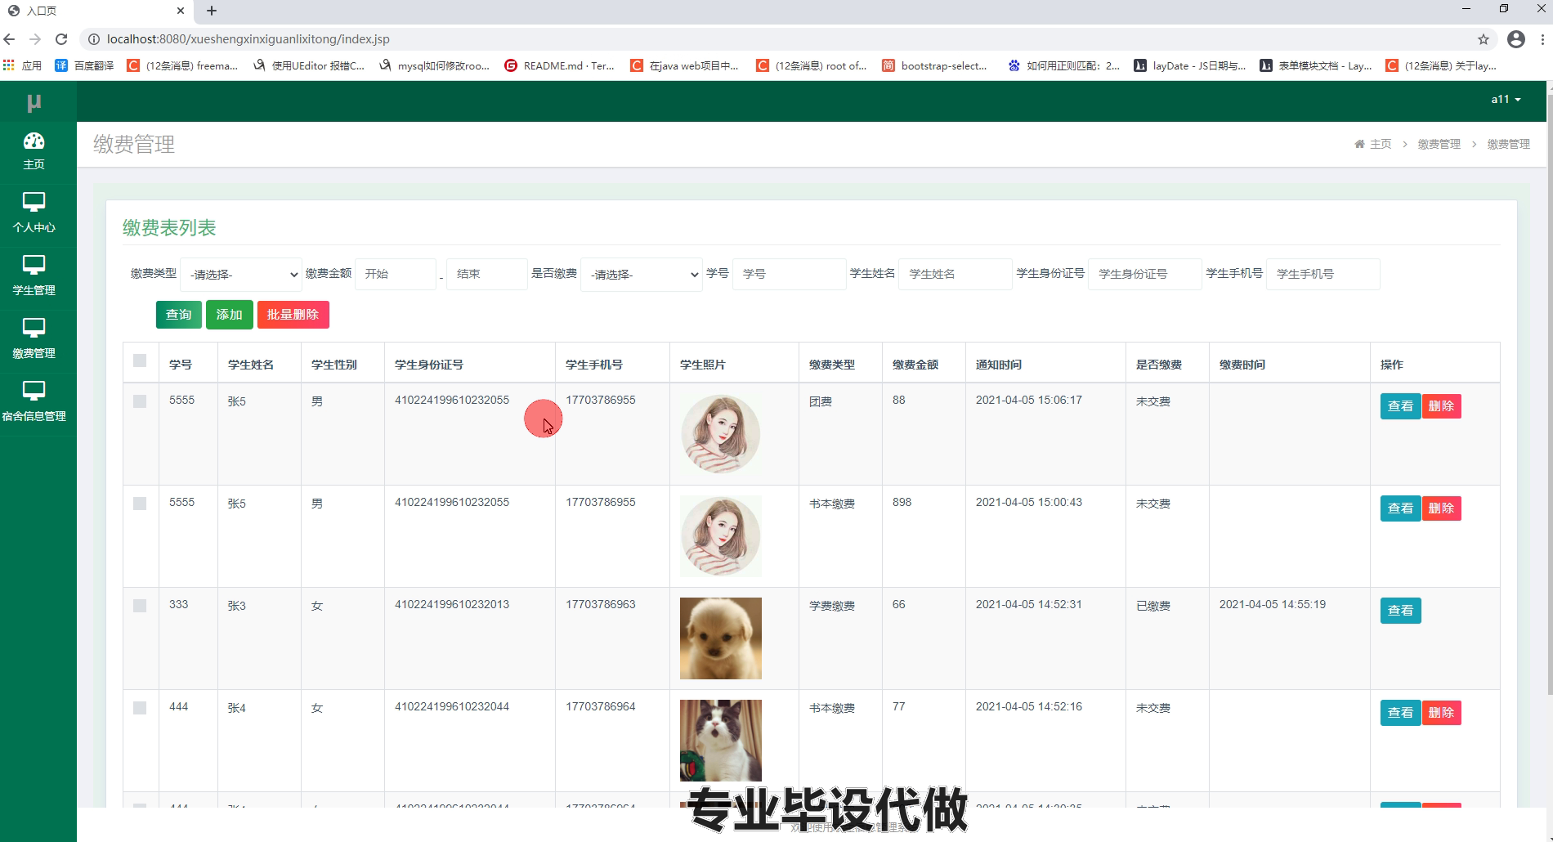The width and height of the screenshot is (1553, 842).
Task: Check the row with 书本缴费 amount 898
Action: (x=140, y=504)
